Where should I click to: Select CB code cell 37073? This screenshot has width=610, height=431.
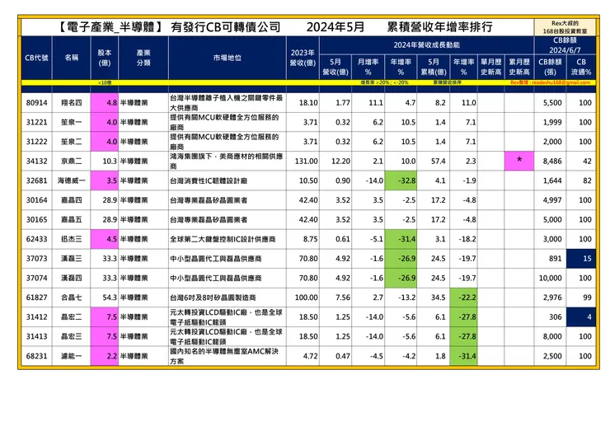tap(36, 258)
